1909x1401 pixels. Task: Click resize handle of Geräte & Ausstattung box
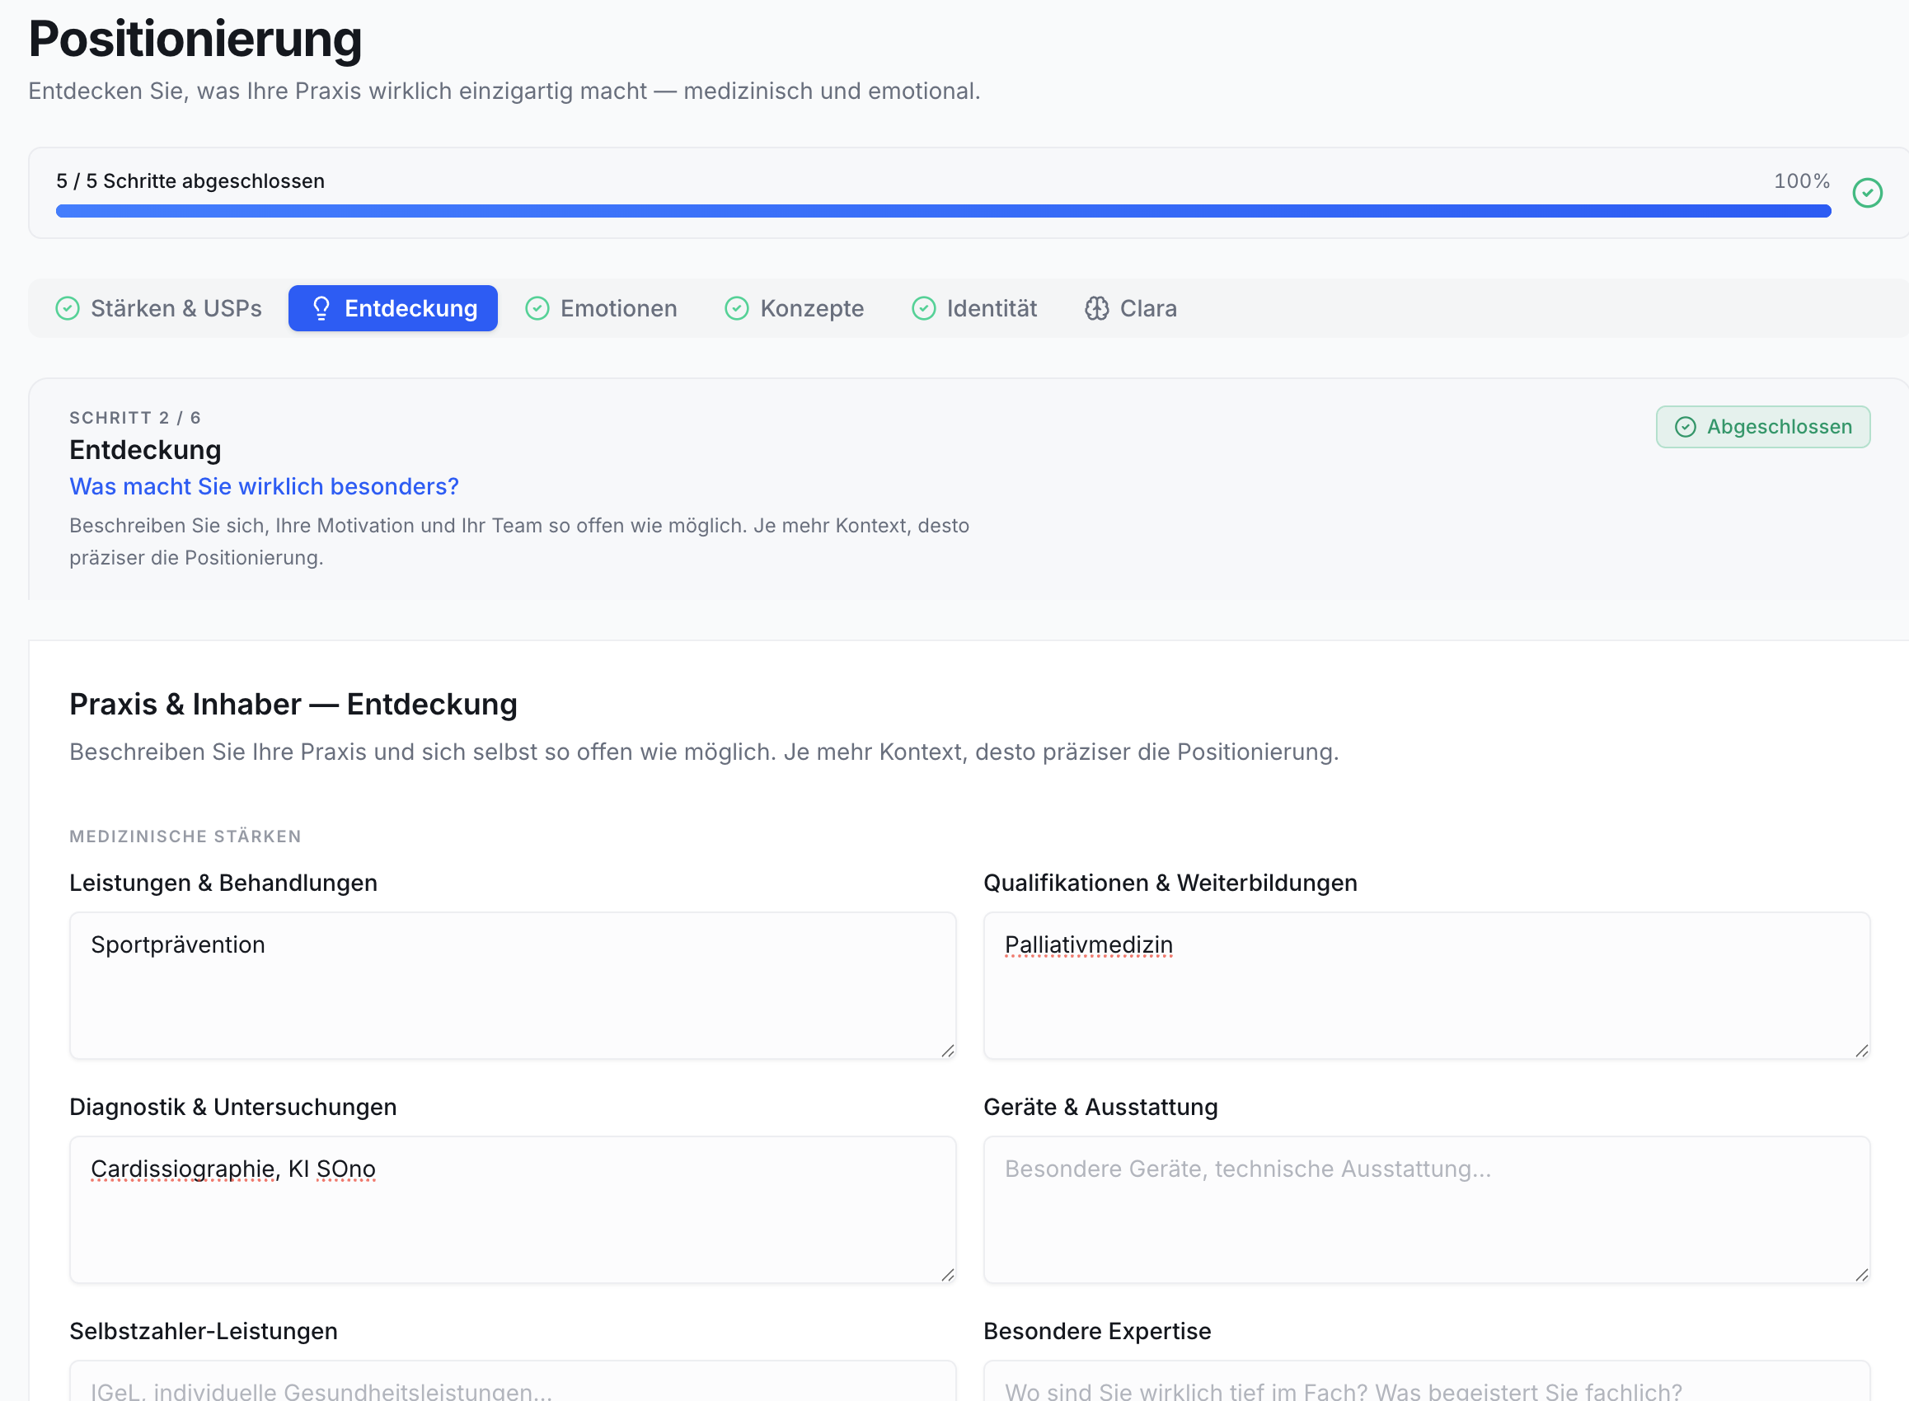1861,1275
